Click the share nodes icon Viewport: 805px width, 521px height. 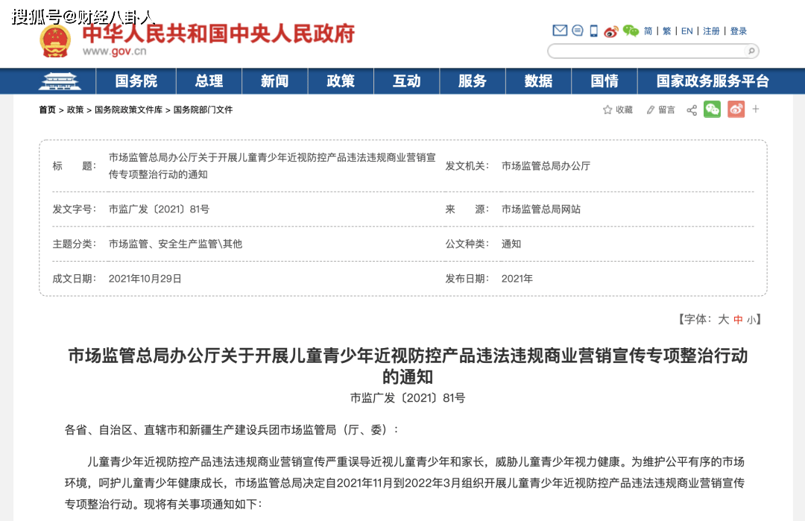pyautogui.click(x=692, y=110)
